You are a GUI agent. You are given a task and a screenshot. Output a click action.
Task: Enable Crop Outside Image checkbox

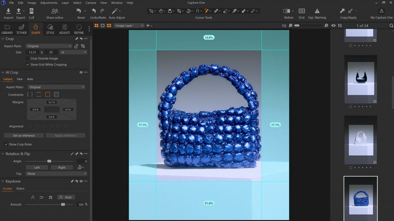point(28,58)
